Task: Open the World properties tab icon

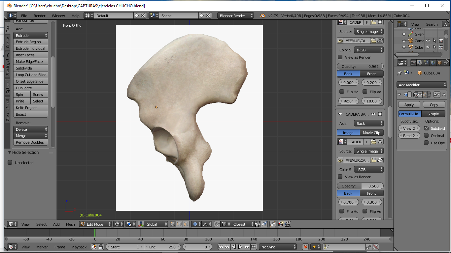Action: coord(433,63)
